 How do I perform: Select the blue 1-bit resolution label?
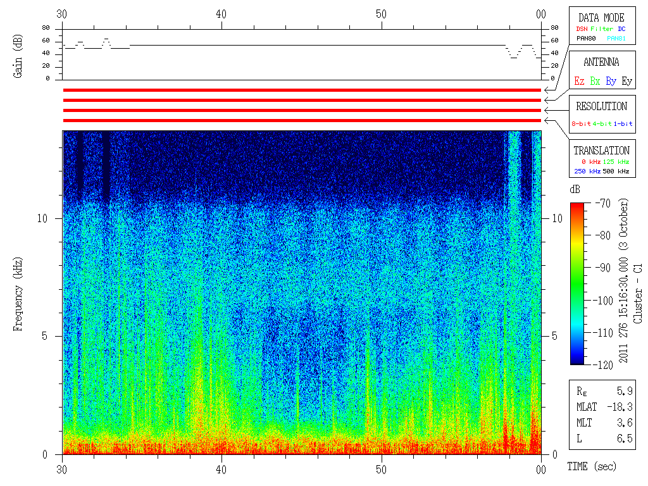(x=623, y=123)
